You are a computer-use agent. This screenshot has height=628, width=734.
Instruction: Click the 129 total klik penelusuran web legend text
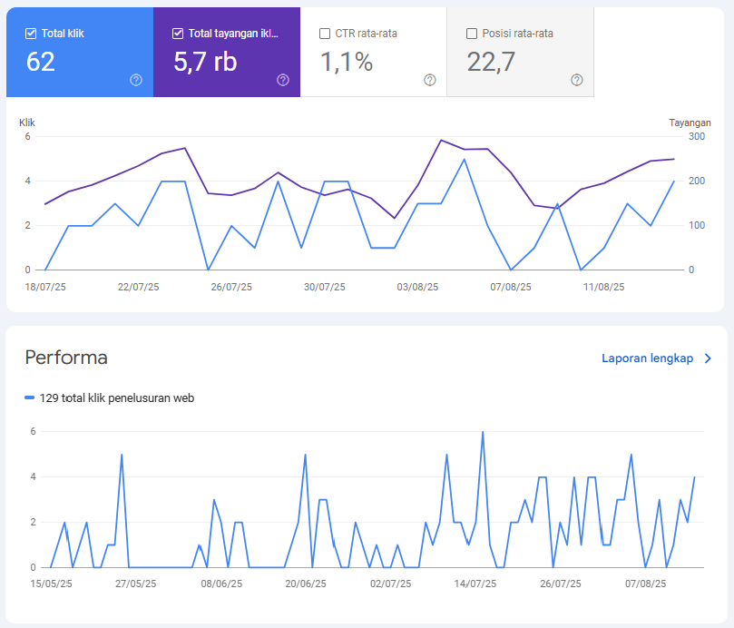pyautogui.click(x=118, y=397)
